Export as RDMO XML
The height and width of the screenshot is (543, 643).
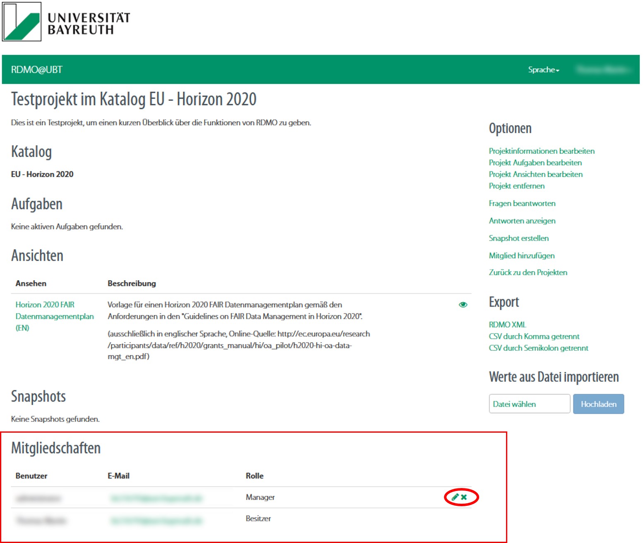click(x=507, y=325)
